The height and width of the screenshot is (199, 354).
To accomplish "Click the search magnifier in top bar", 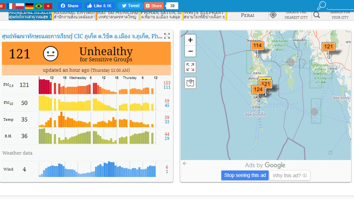I will pos(322,6).
